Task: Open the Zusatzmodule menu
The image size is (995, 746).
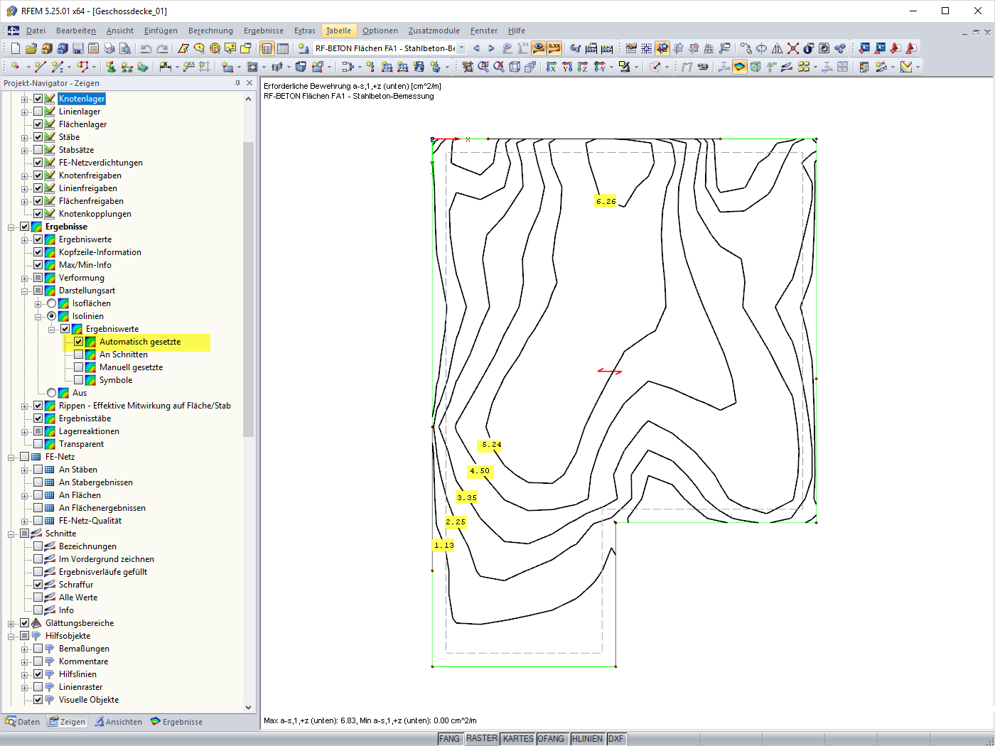Action: [x=434, y=31]
